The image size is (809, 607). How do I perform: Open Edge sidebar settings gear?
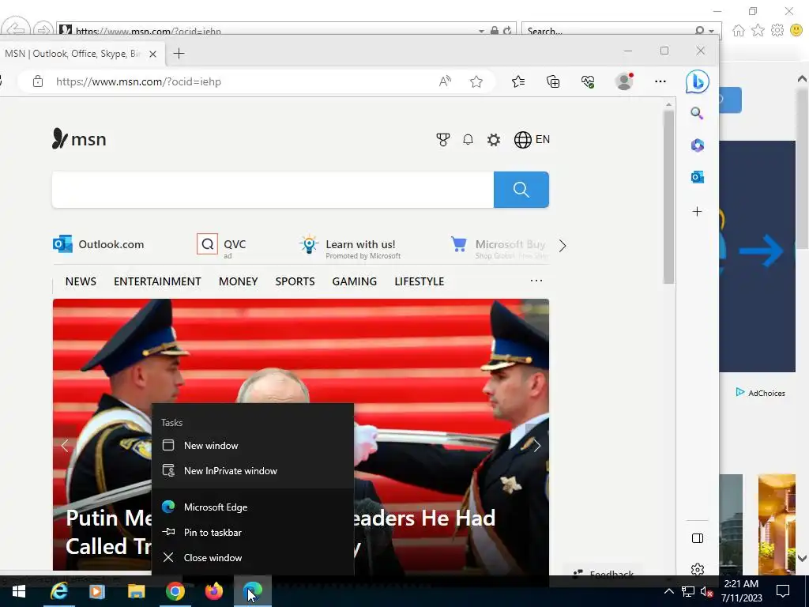[697, 569]
